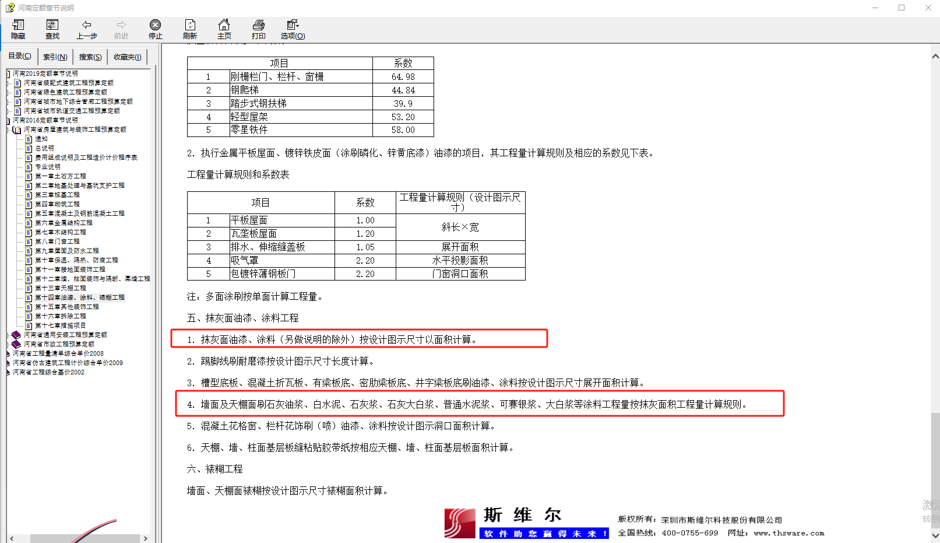The height and width of the screenshot is (543, 940).
Task: Open 河南省装配式建筑工程预算定额 topic
Action: coord(69,83)
